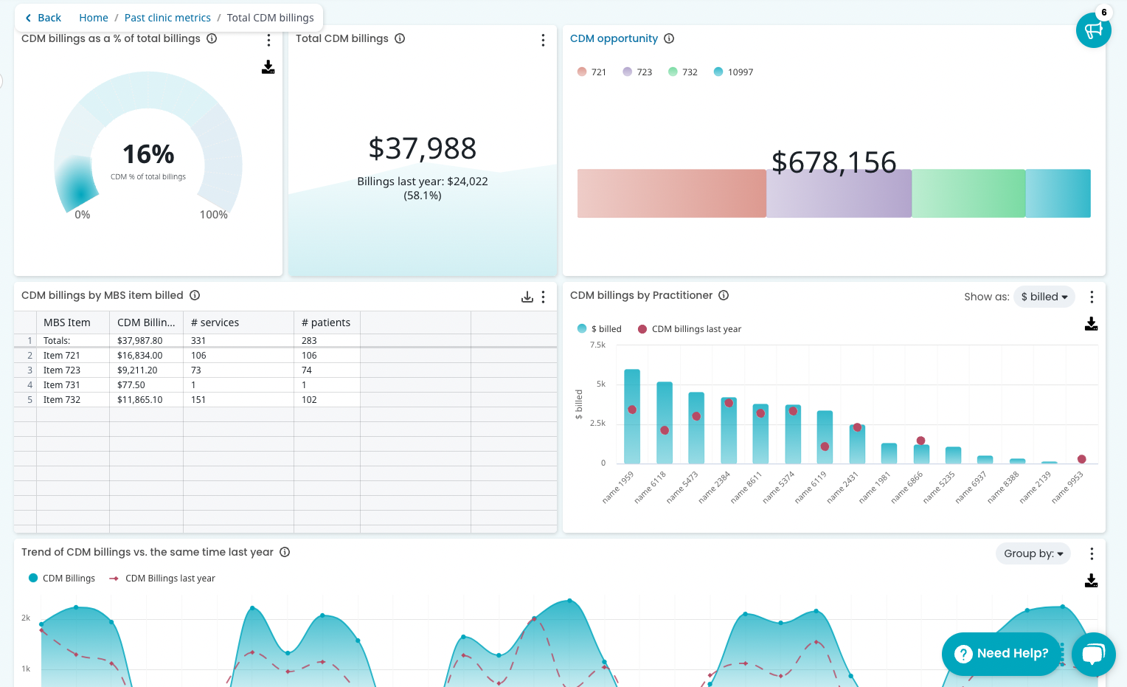
Task: Download the CDM percentage gauge chart
Action: point(268,67)
